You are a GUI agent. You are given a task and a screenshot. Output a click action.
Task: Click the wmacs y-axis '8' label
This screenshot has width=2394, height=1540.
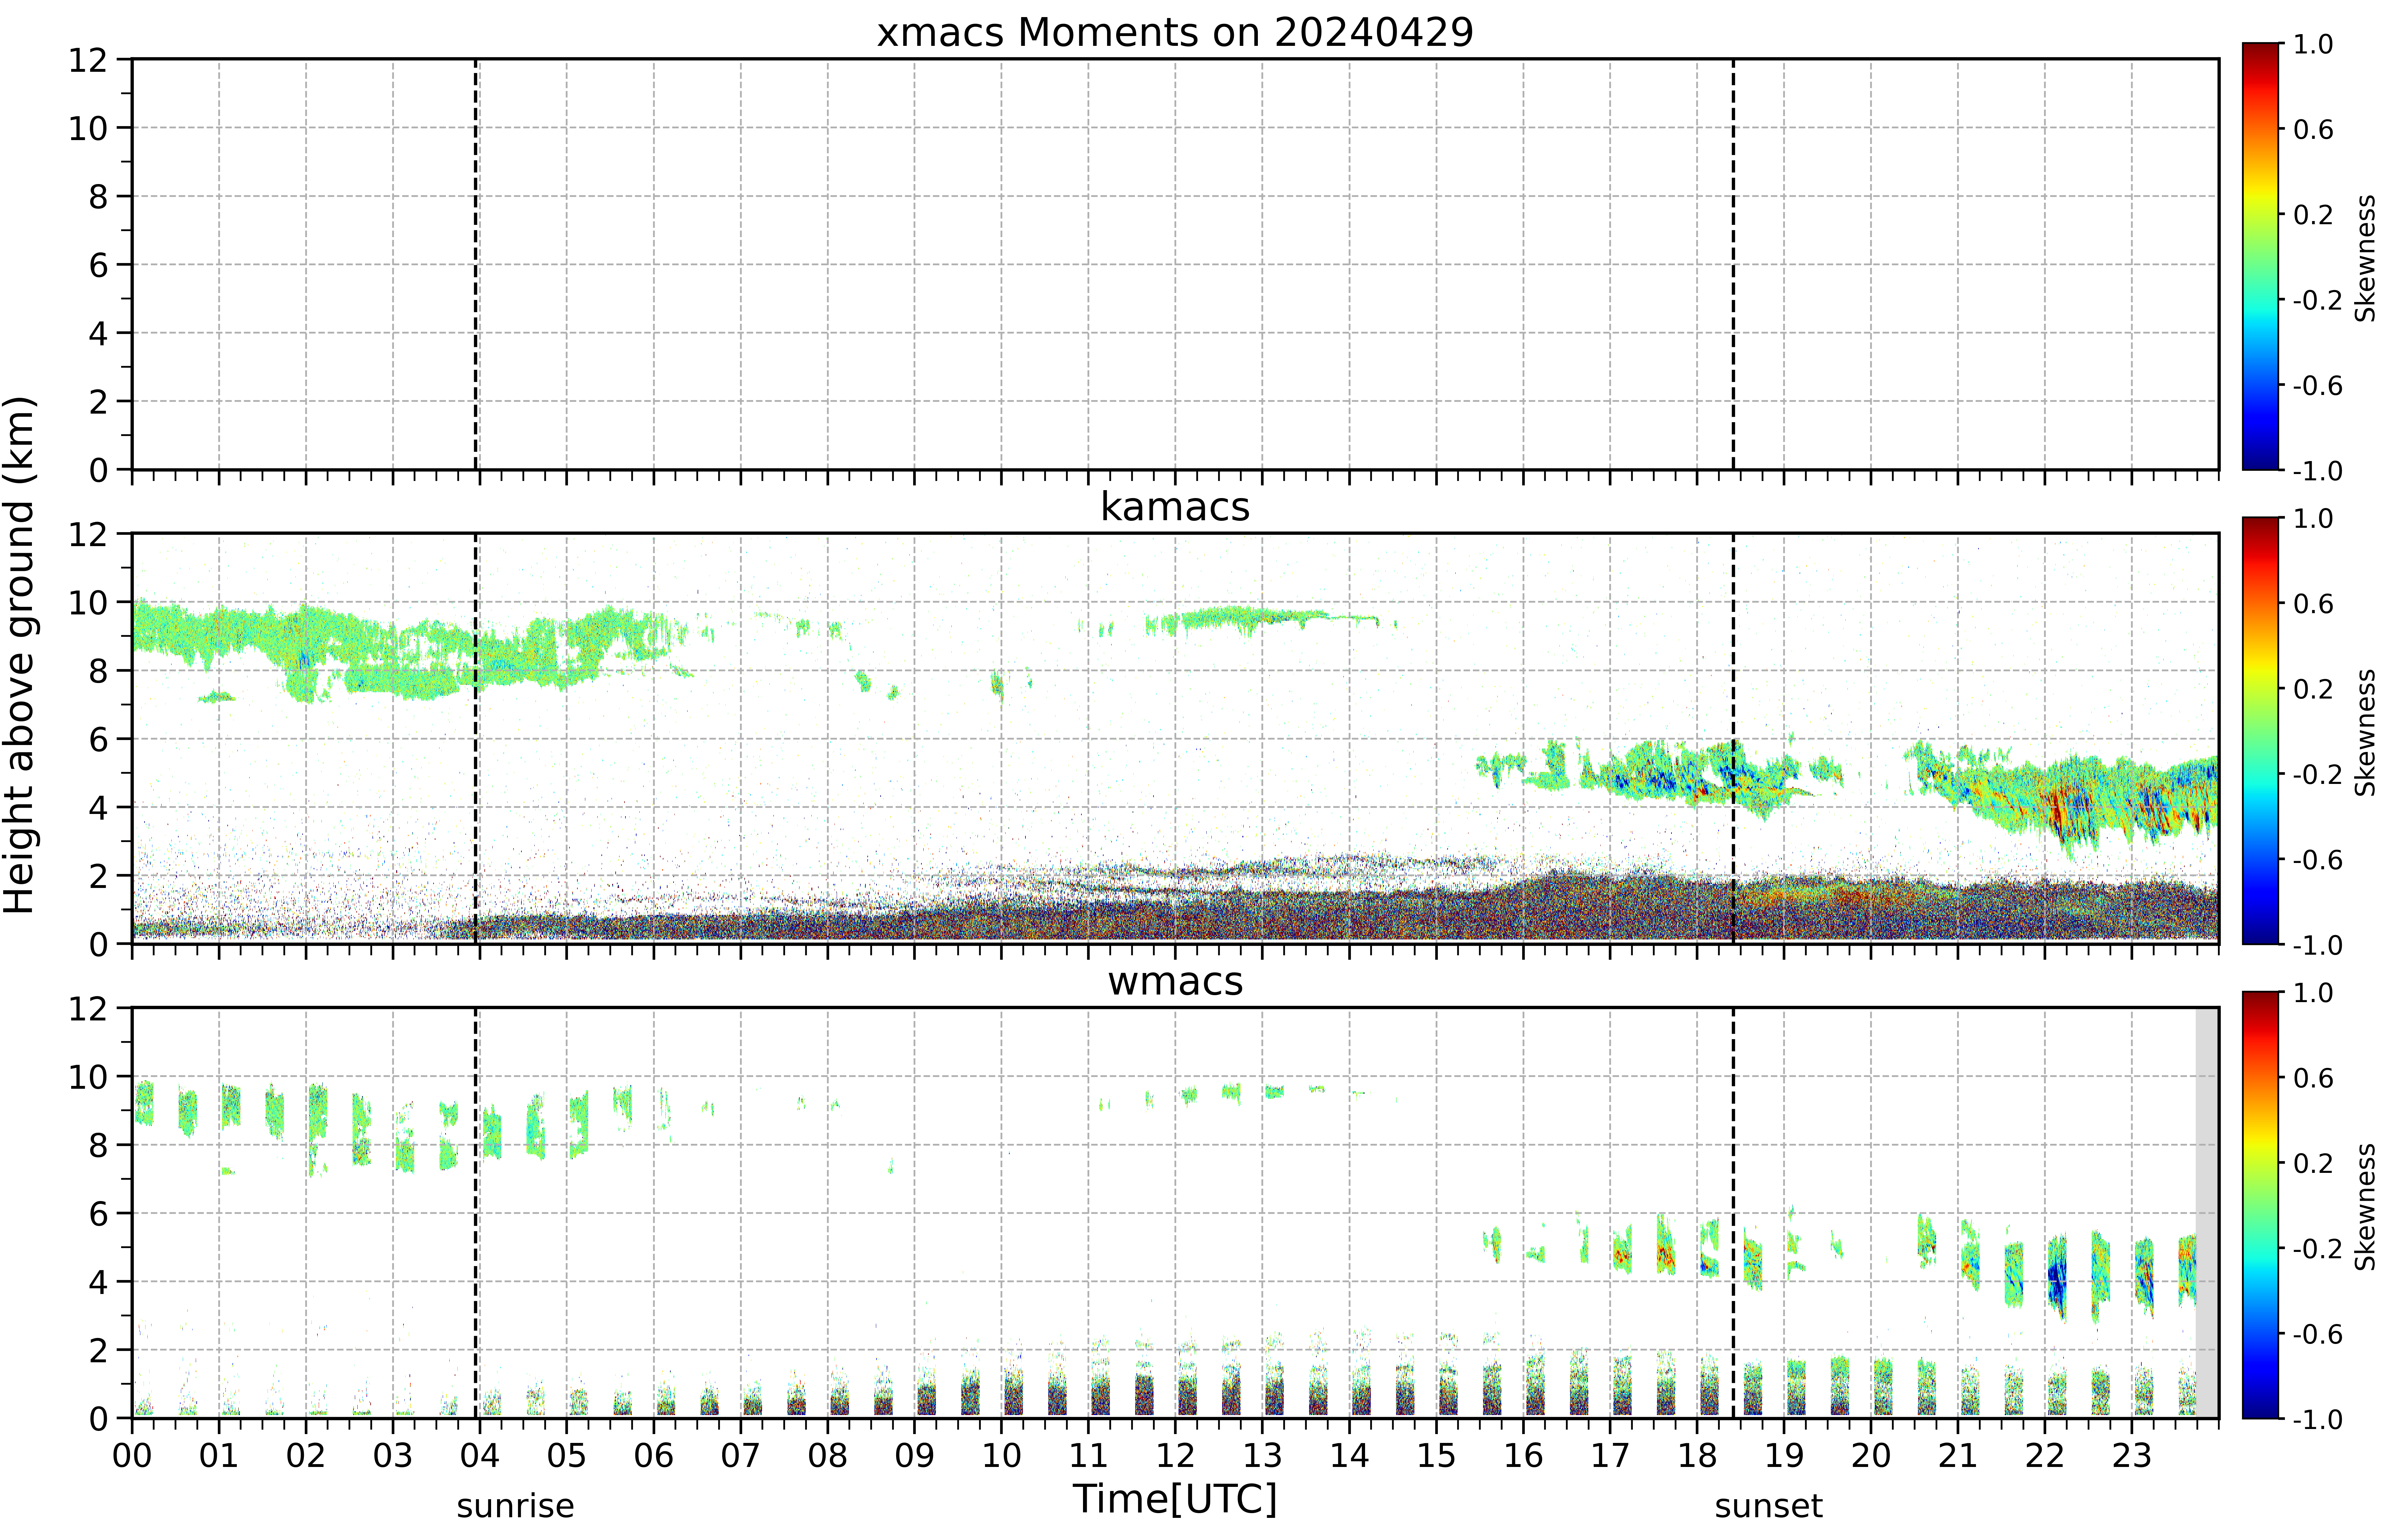98,1145
